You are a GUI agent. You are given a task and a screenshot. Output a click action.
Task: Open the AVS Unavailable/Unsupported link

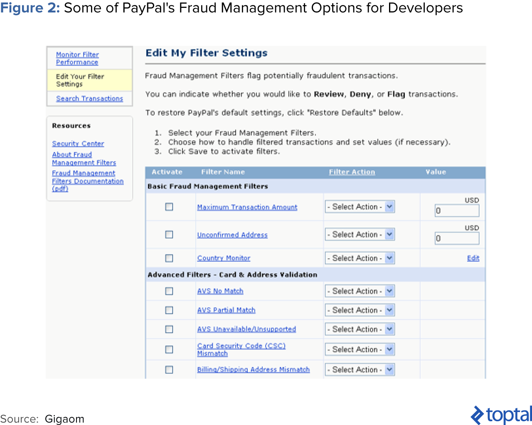coord(246,329)
